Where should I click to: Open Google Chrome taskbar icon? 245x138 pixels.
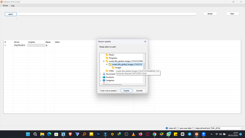(x=154, y=134)
